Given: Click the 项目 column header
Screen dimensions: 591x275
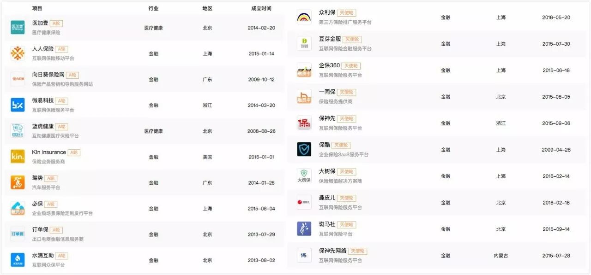Looking at the screenshot, I should [x=37, y=8].
